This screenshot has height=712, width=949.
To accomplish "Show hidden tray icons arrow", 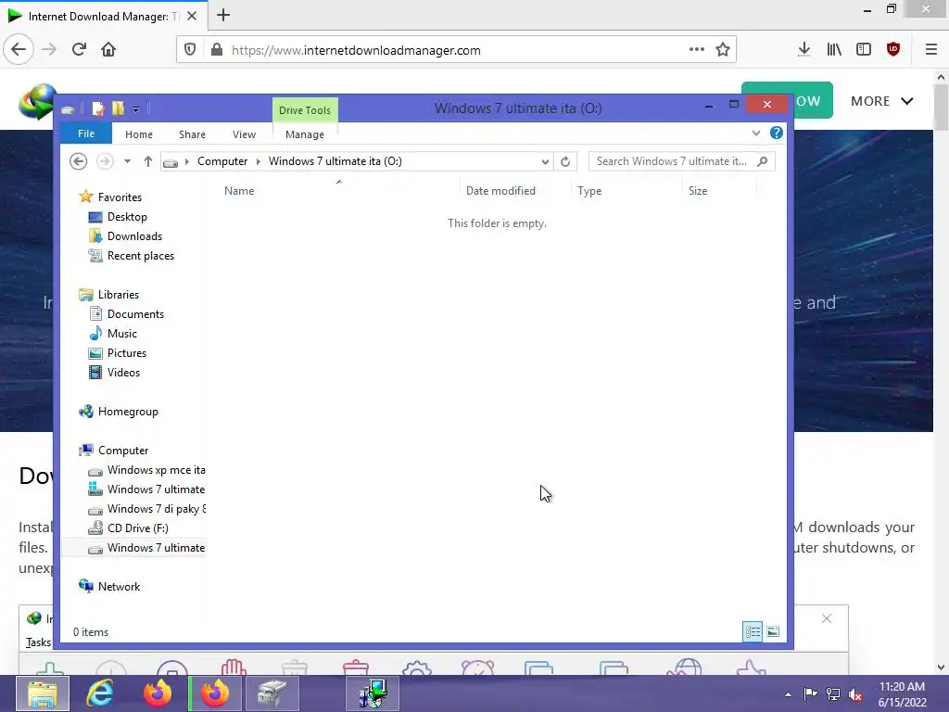I will 788,694.
